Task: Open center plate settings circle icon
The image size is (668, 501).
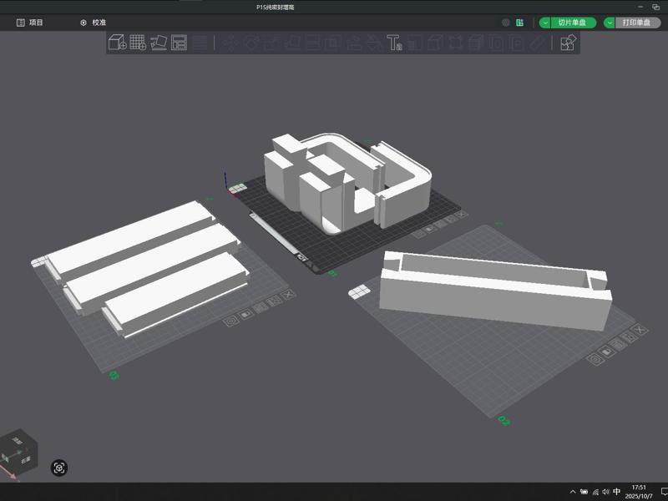Action: [x=419, y=234]
